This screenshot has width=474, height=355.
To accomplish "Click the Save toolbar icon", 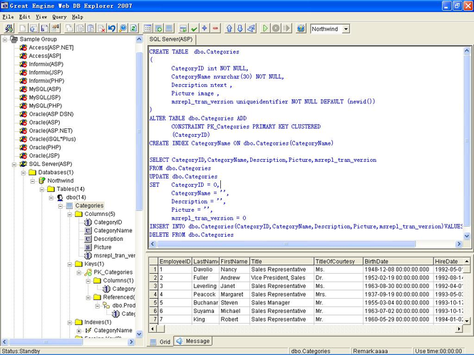I will [x=44, y=29].
